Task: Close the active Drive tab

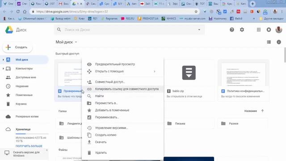Action: [x=81, y=4]
